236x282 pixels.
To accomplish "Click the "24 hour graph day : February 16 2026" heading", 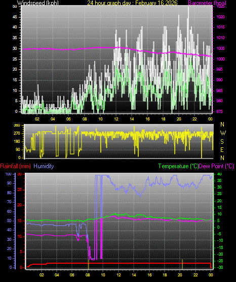I will [x=132, y=3].
